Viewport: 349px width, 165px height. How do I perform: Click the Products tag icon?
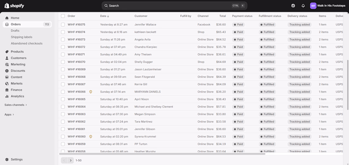tap(7, 52)
